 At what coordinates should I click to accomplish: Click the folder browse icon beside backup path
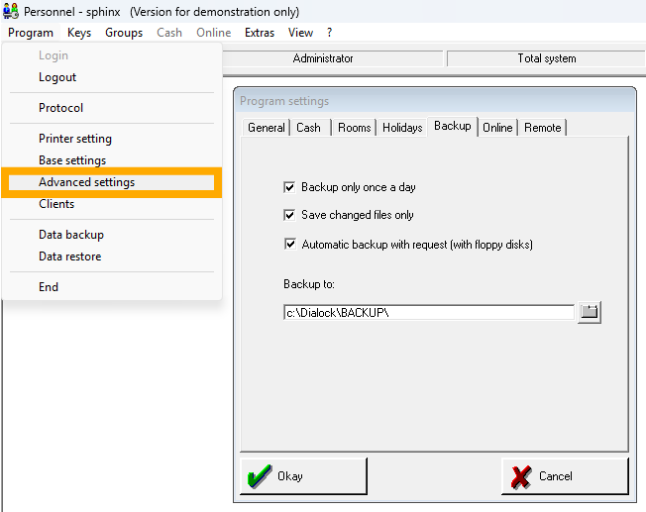click(590, 313)
